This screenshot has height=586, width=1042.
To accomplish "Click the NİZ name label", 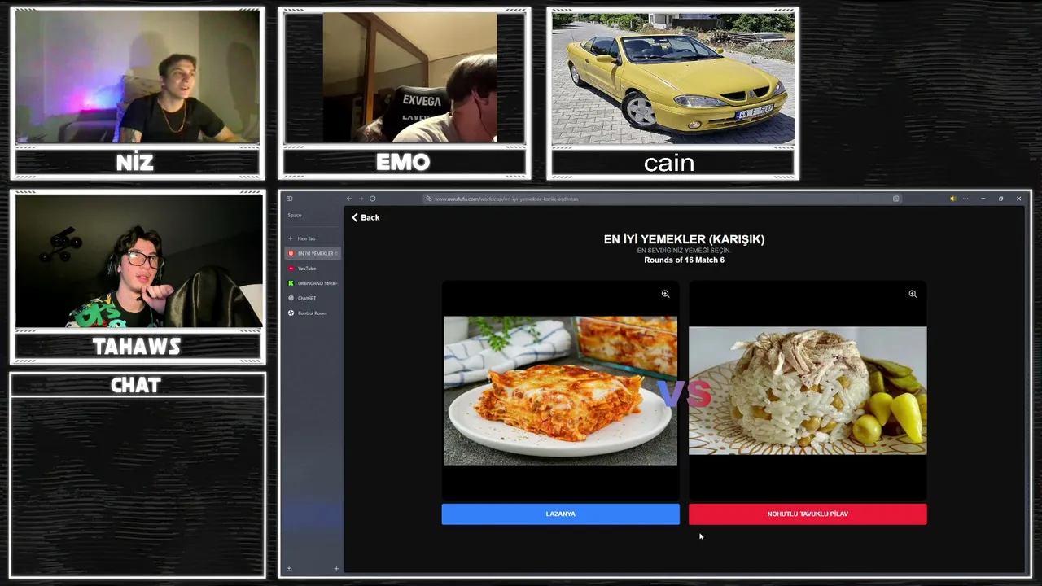I will 135,163.
